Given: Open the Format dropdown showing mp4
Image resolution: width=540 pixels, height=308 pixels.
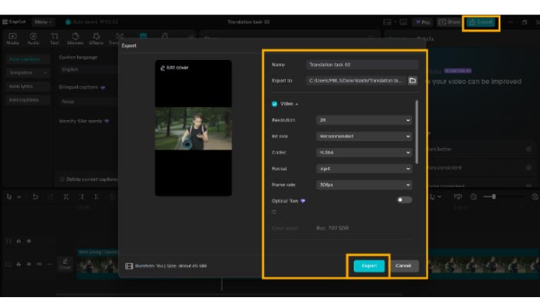Looking at the screenshot, I should 364,169.
